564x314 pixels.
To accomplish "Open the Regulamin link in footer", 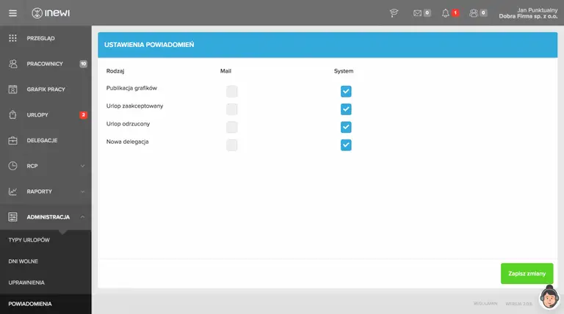I will [x=485, y=303].
